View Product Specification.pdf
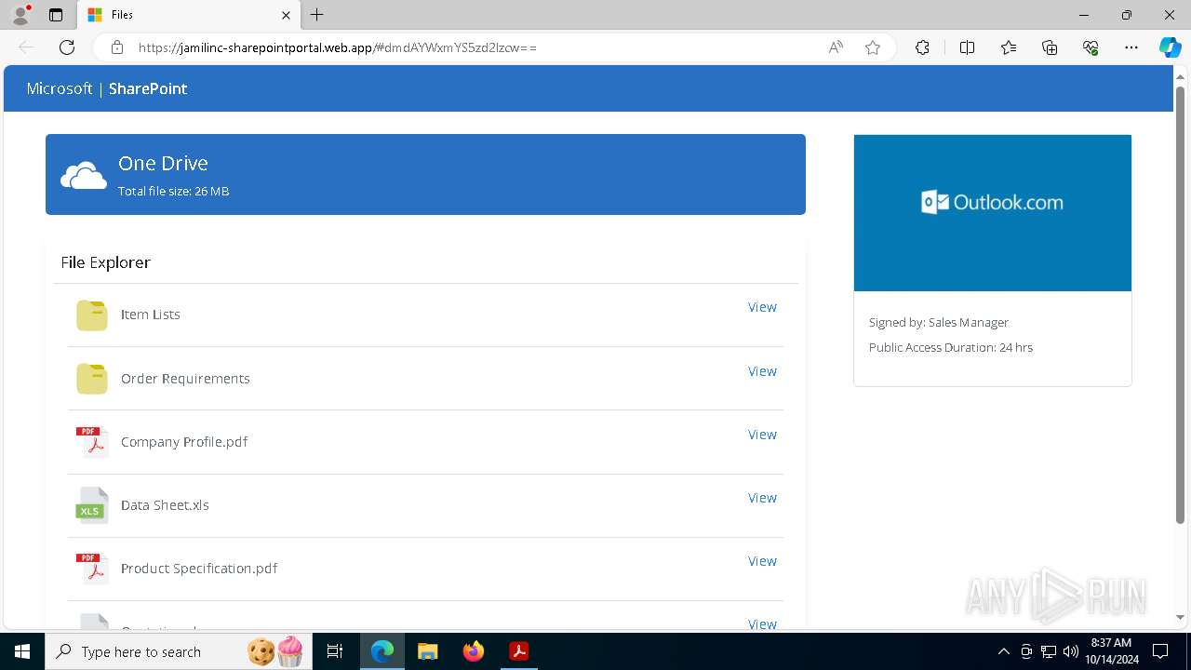 (762, 561)
